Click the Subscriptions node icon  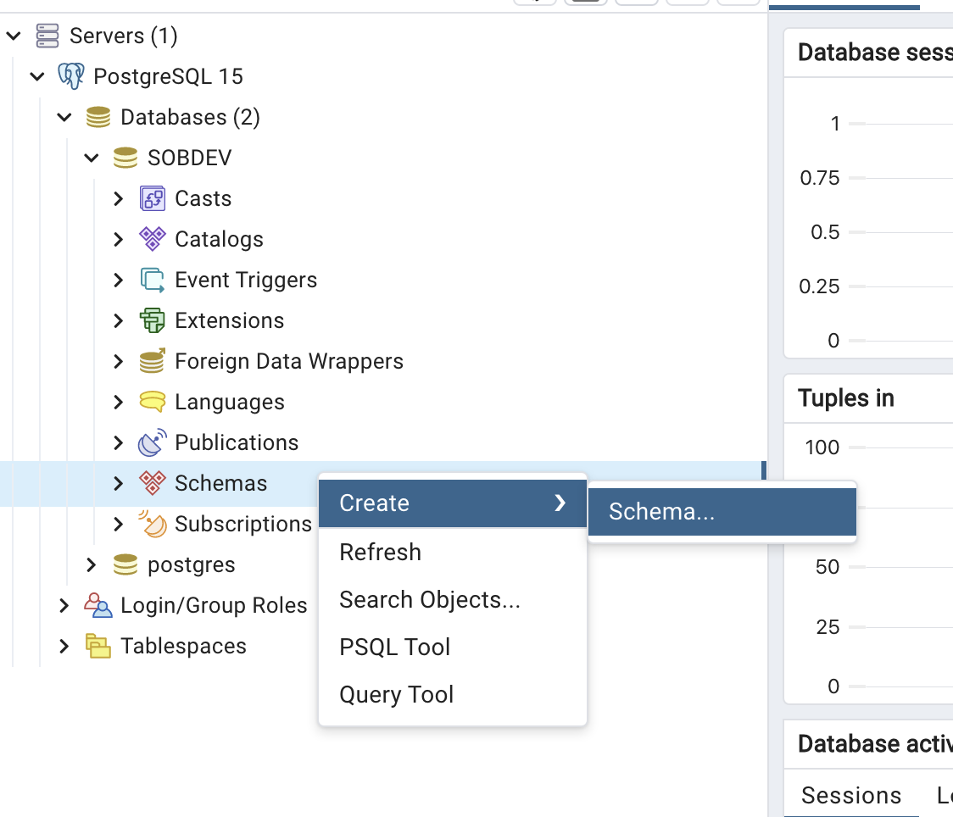152,524
